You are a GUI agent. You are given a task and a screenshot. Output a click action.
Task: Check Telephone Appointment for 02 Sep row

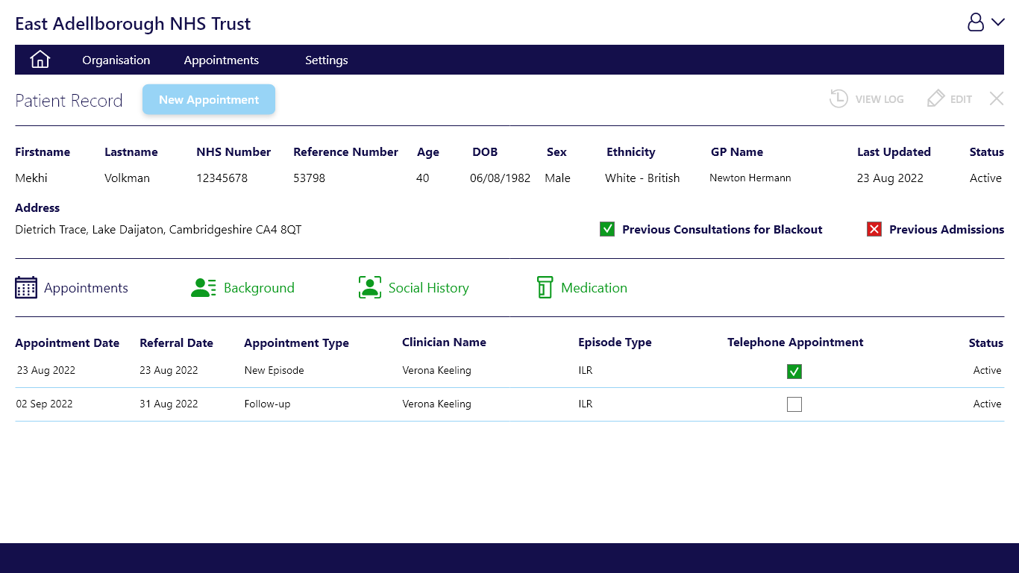click(x=794, y=404)
